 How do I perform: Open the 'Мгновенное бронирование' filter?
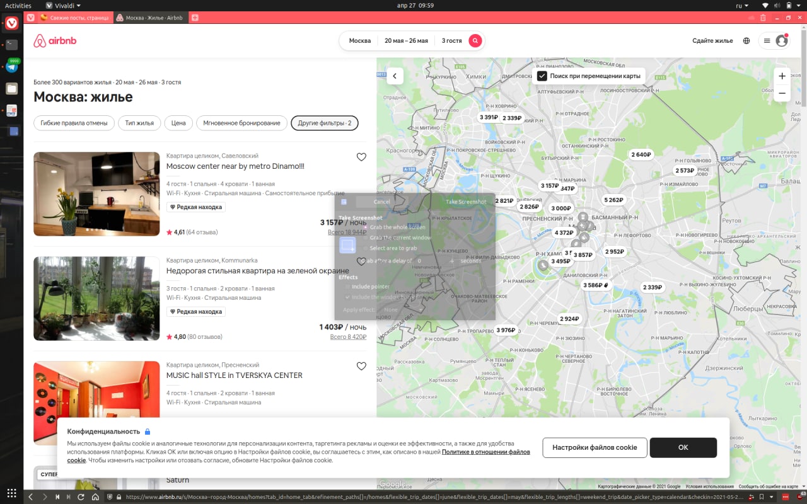[241, 123]
